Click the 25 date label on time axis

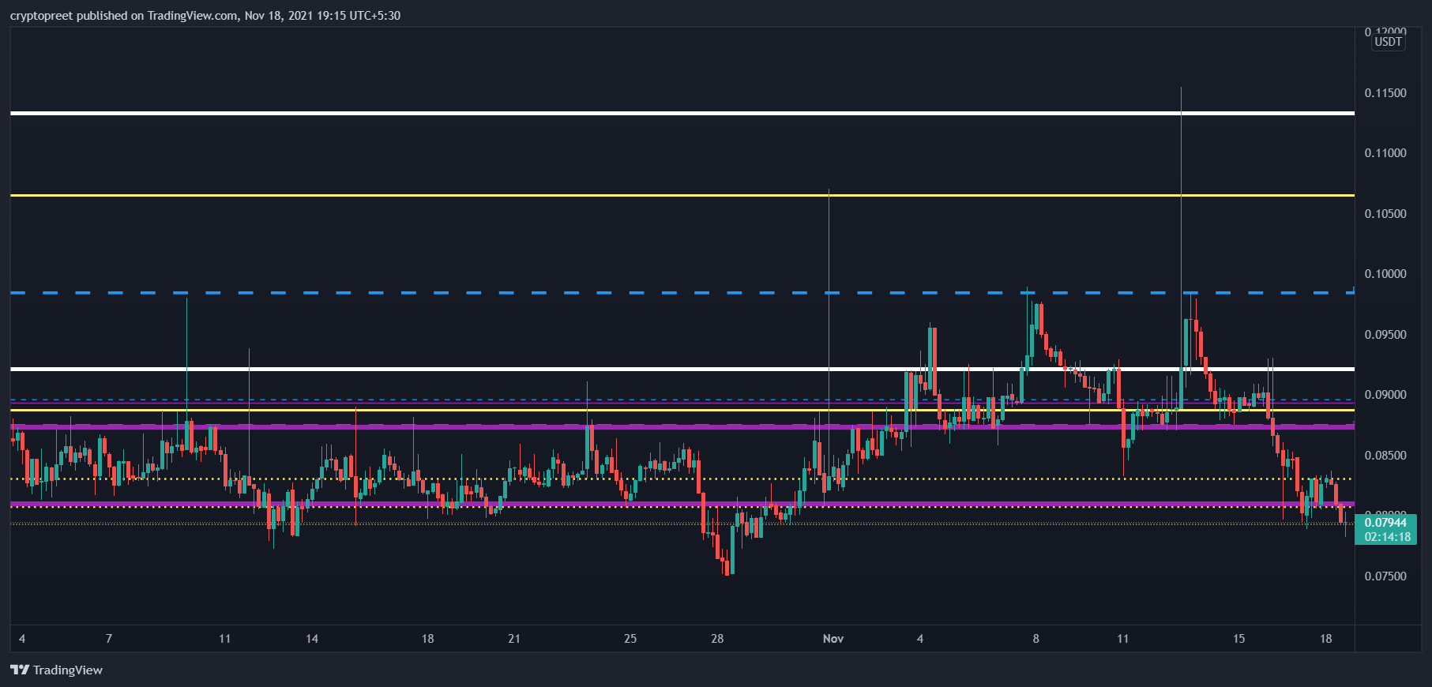tap(630, 639)
